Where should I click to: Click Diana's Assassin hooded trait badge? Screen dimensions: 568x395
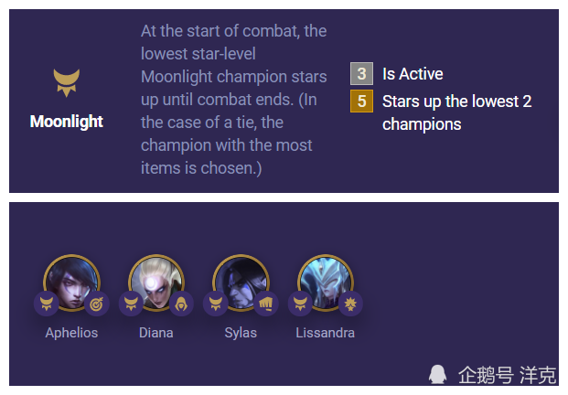click(x=181, y=304)
